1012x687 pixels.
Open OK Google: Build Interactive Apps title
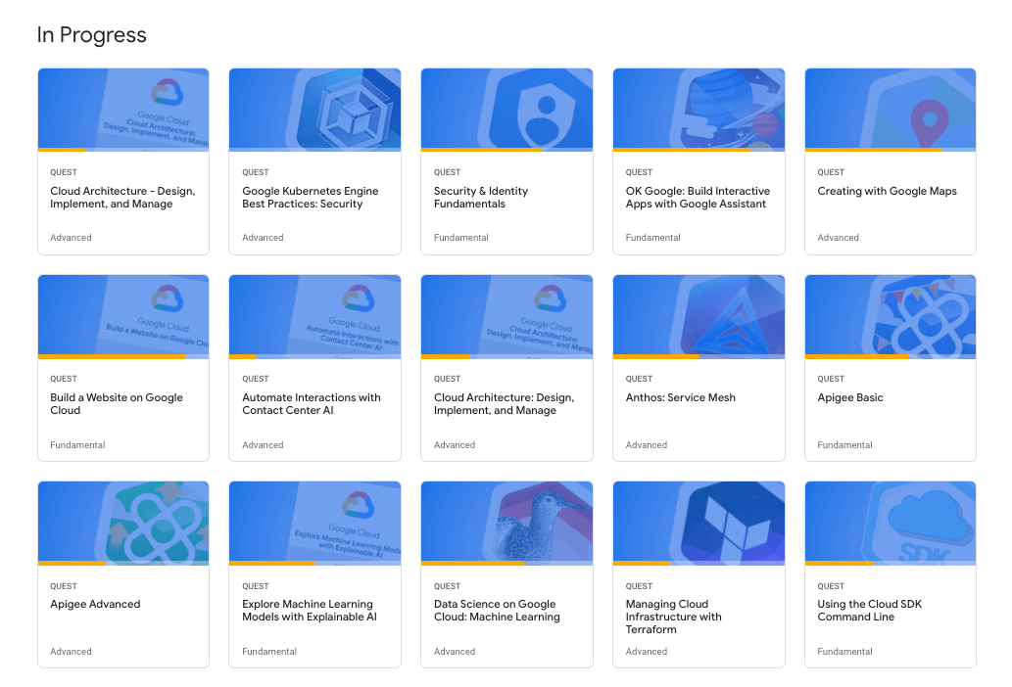pos(698,198)
